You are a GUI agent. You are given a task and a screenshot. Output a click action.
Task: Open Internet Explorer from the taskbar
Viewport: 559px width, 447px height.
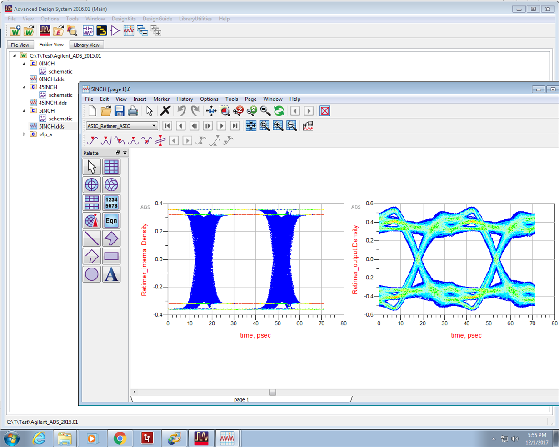[x=40, y=438]
